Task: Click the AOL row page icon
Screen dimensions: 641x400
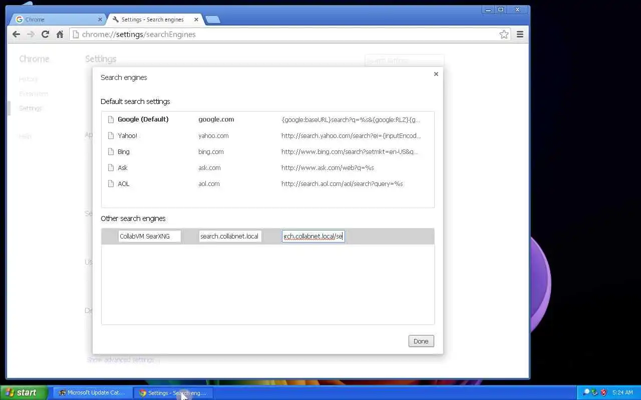Action: 111,183
